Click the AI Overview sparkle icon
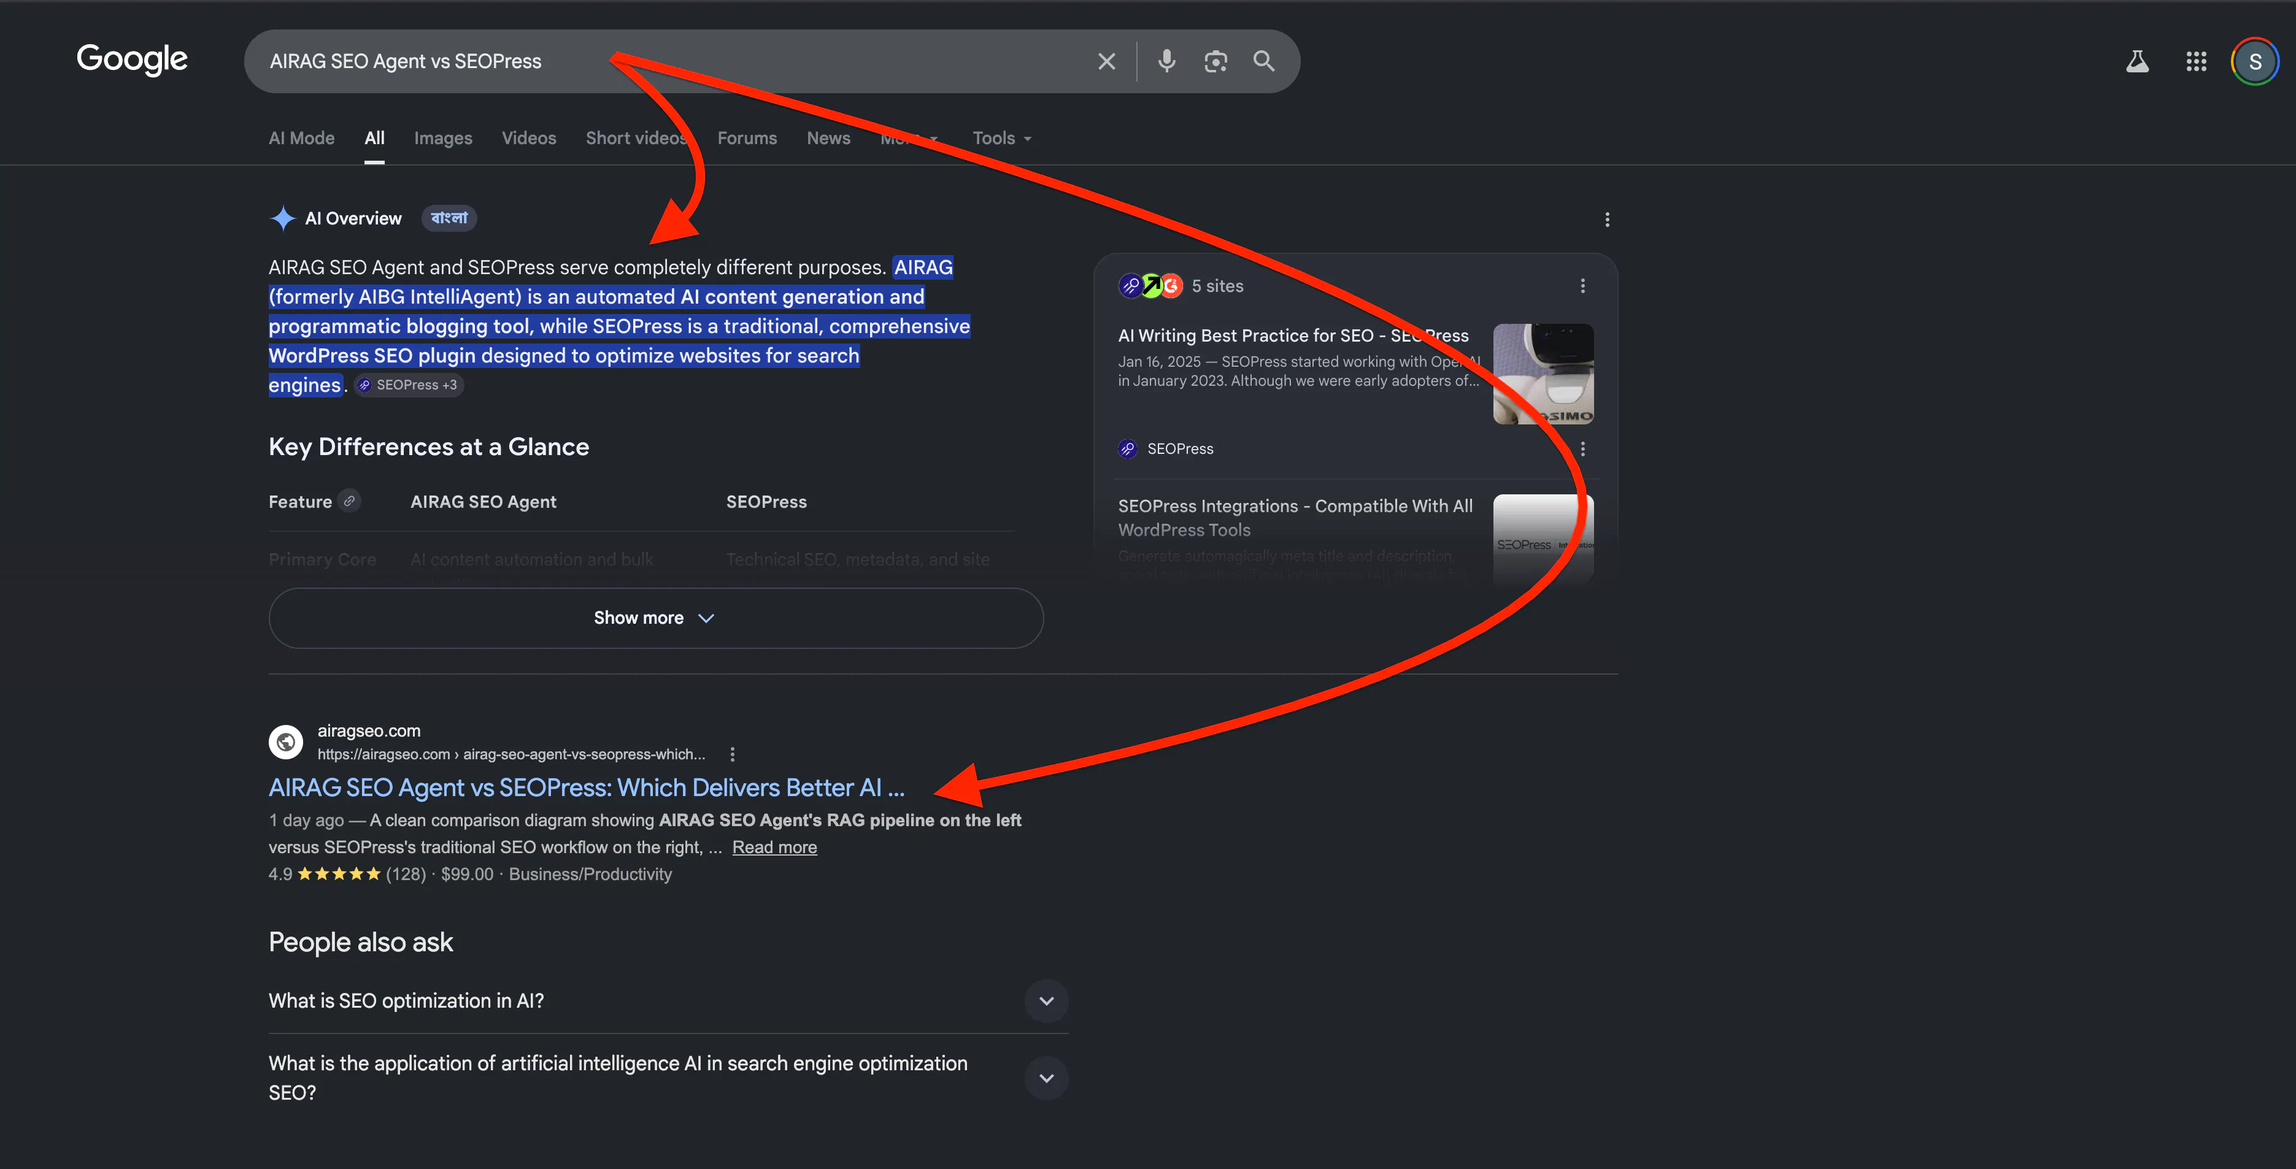The height and width of the screenshot is (1169, 2296). [282, 218]
